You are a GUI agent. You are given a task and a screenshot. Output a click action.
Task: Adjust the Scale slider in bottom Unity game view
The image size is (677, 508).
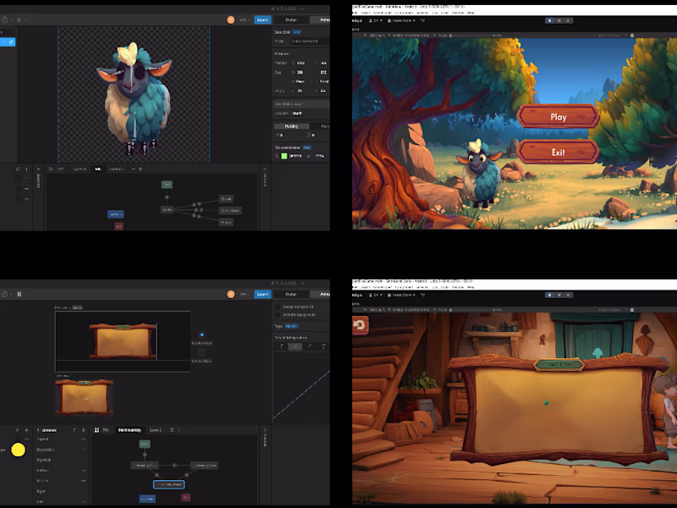tap(469, 310)
